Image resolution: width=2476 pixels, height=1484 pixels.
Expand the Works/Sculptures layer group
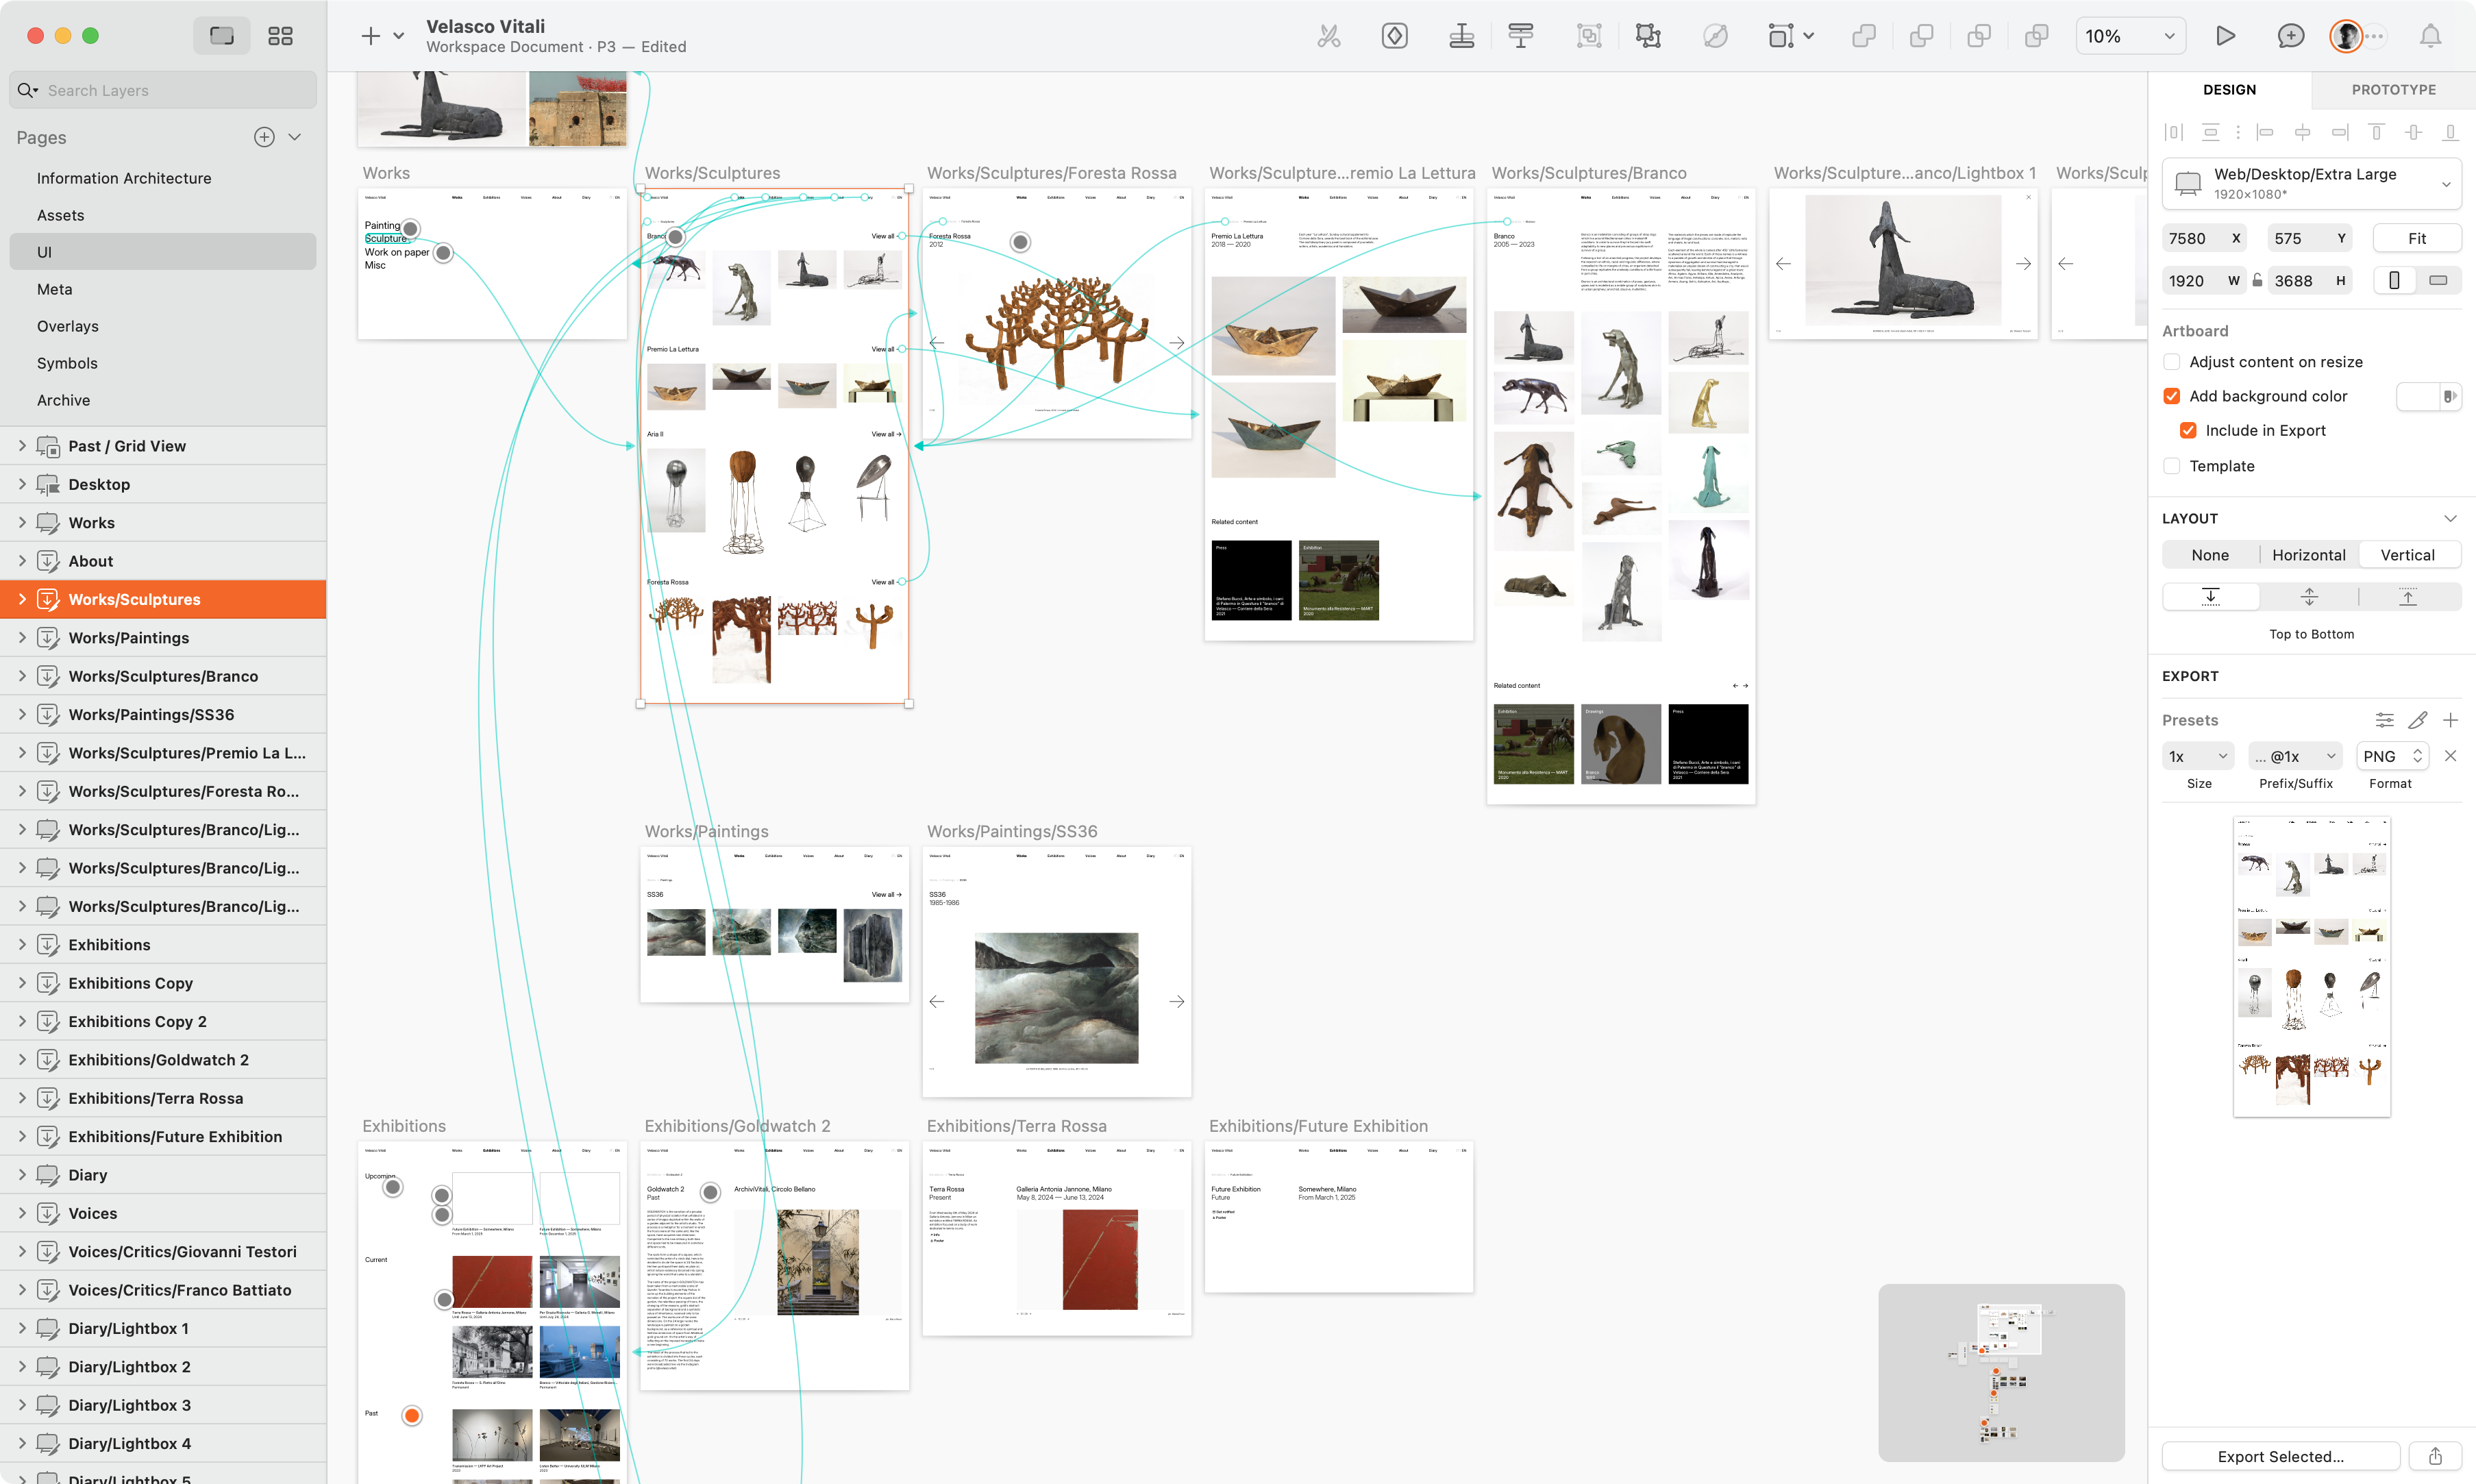tap(19, 597)
